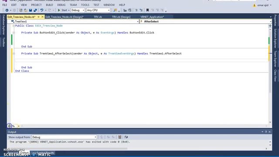Click the split editor handle above the scrollbar
The width and height of the screenshot is (279, 157).
click(270, 26)
